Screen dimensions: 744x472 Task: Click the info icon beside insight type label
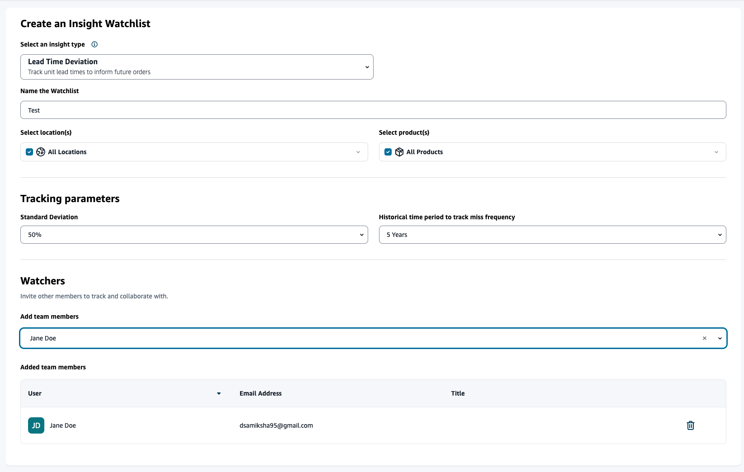95,44
